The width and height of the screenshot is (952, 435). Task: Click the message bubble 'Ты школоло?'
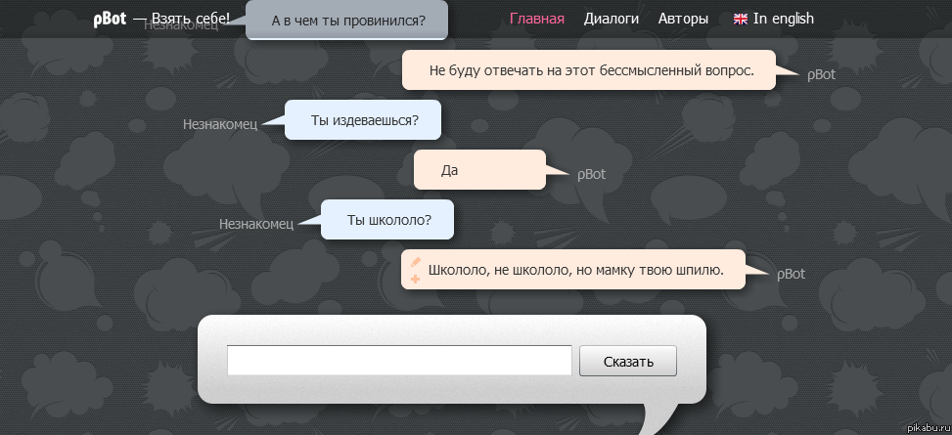coord(387,219)
